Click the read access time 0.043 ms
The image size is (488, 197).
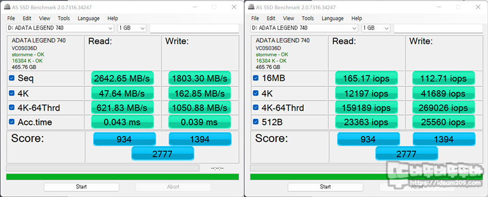point(123,122)
